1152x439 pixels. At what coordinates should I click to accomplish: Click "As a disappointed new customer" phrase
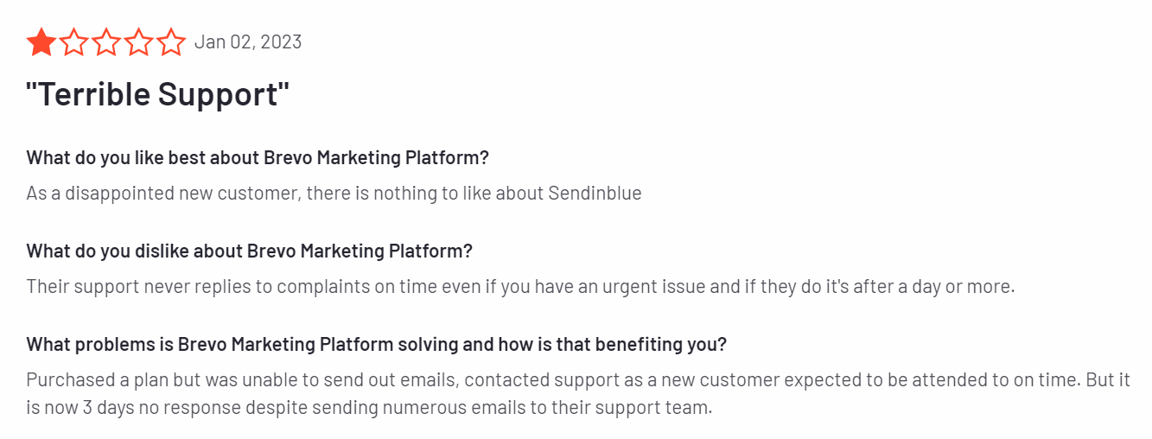164,193
